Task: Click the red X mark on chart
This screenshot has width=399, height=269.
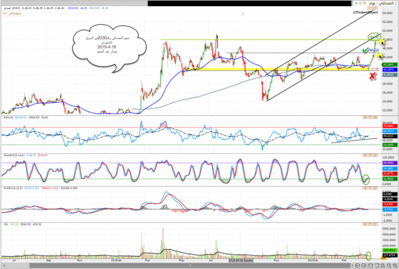Action: (x=373, y=75)
